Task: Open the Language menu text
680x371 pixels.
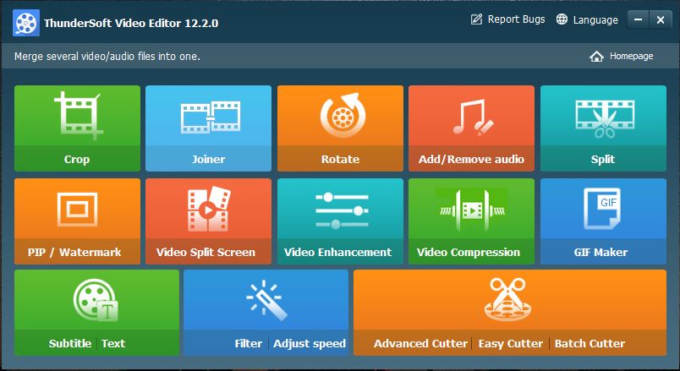Action: (595, 20)
